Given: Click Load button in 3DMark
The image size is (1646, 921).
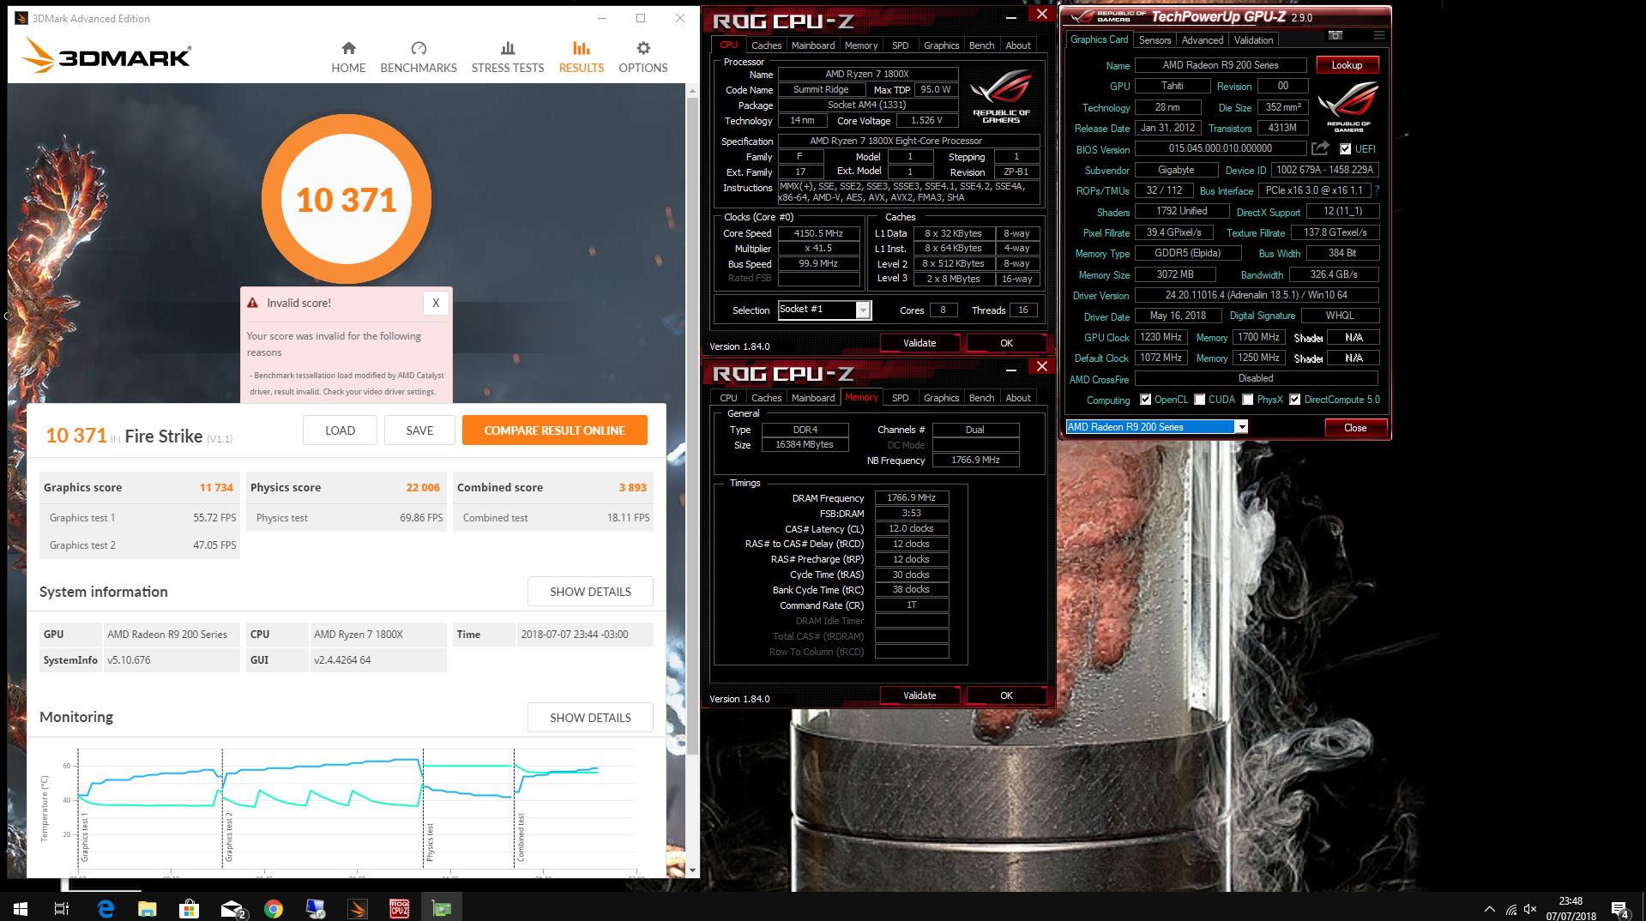Looking at the screenshot, I should (340, 430).
